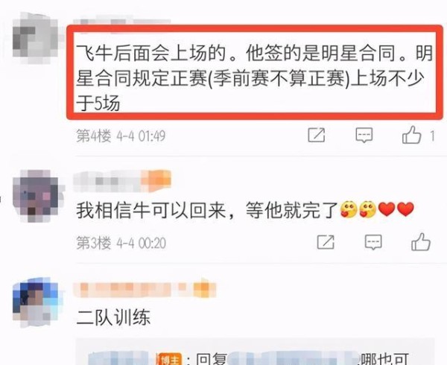Open blurred username above 二队训练 comment
This screenshot has width=447, height=365.
[133, 288]
